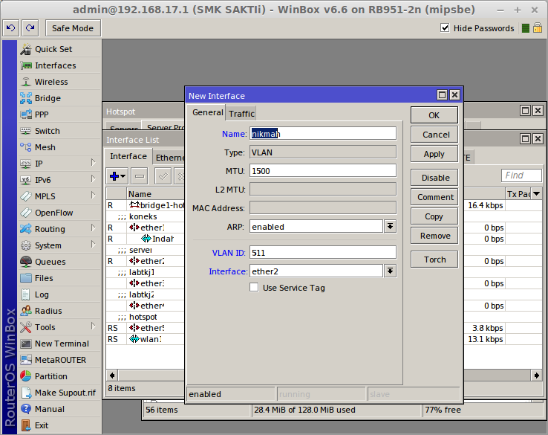The image size is (548, 435).
Task: Click the Undo arrow icon in toolbar
Action: [11, 28]
